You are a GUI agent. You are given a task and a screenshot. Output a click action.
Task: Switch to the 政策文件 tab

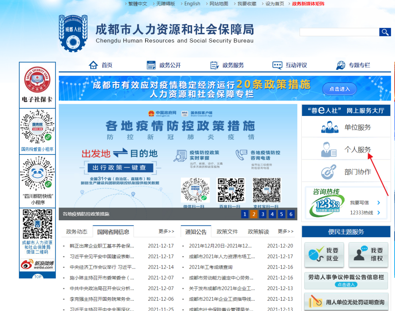pos(227,232)
